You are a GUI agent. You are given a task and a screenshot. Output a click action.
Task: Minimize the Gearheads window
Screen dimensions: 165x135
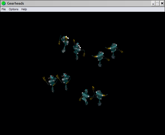coord(153,3)
